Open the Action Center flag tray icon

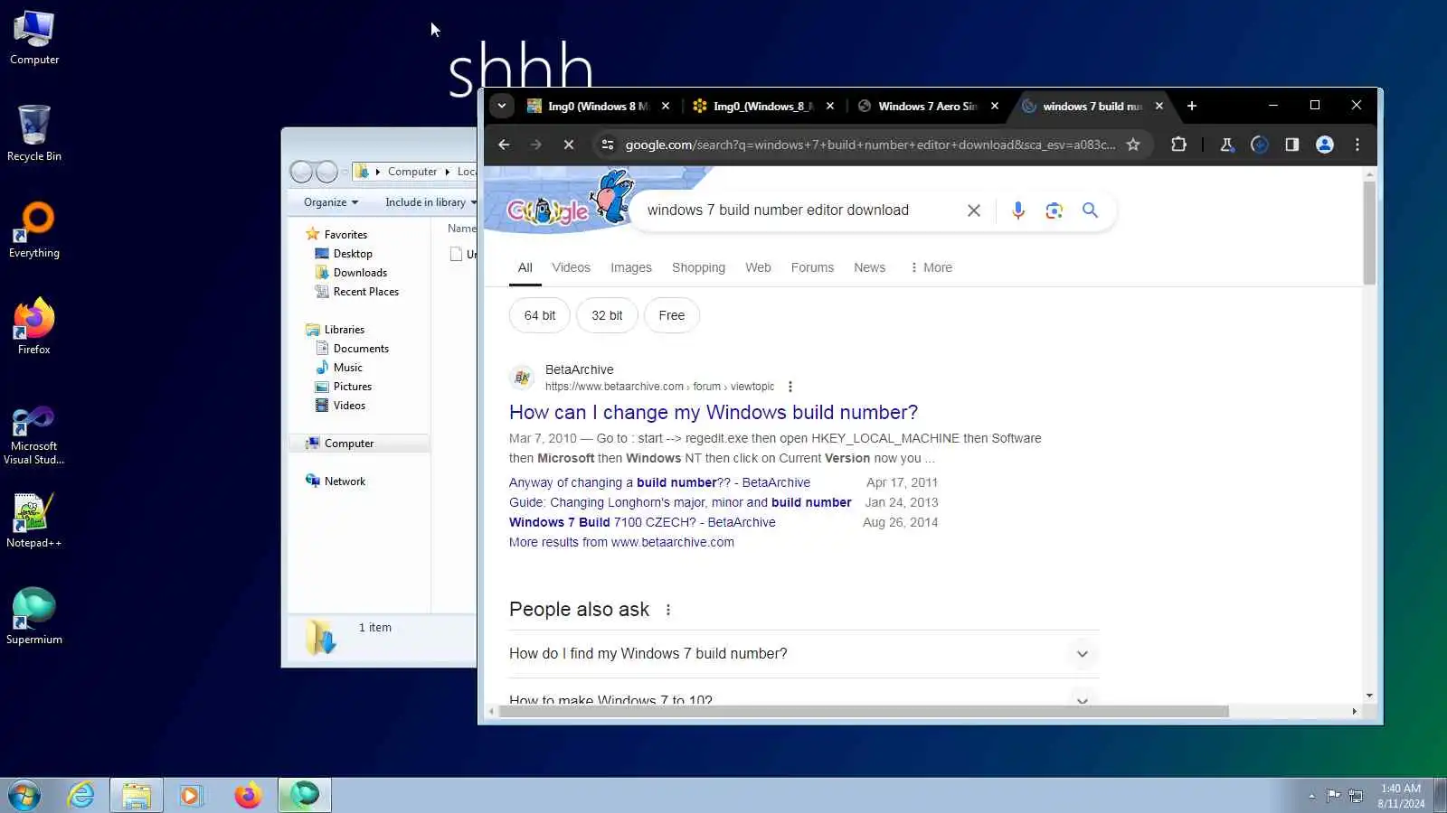(1333, 796)
